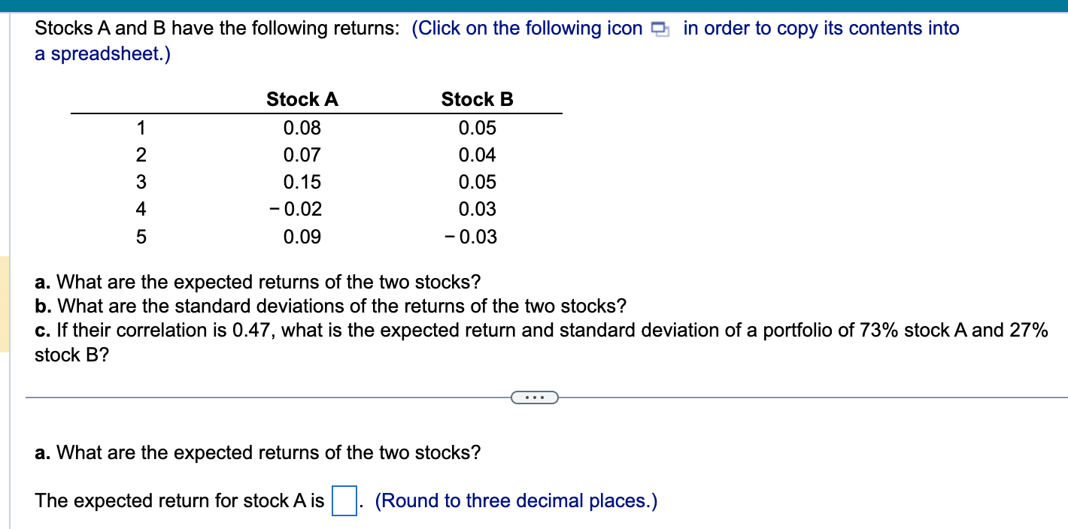Click the data table icon next to instructions
Image resolution: width=1068 pixels, height=529 pixels.
658,28
